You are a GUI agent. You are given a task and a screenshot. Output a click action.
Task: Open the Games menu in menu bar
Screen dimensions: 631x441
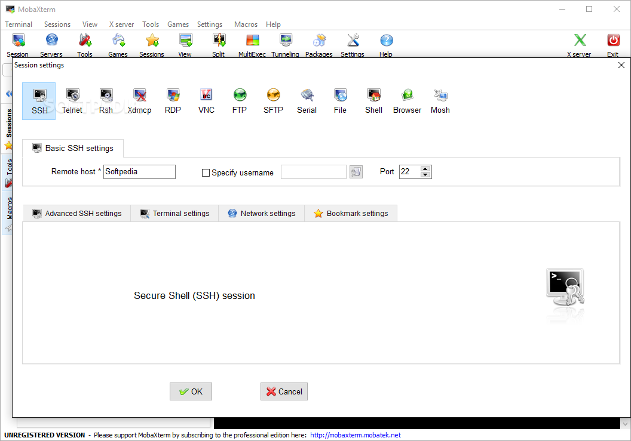click(178, 24)
